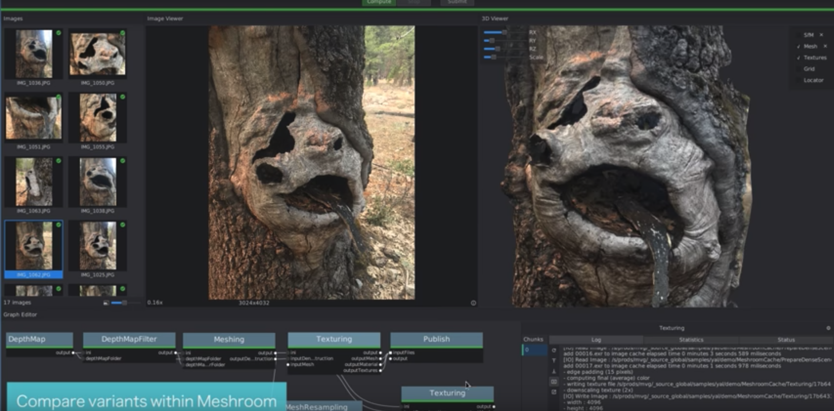834x411 pixels.
Task: Click the Compute button at top
Action: [x=379, y=3]
